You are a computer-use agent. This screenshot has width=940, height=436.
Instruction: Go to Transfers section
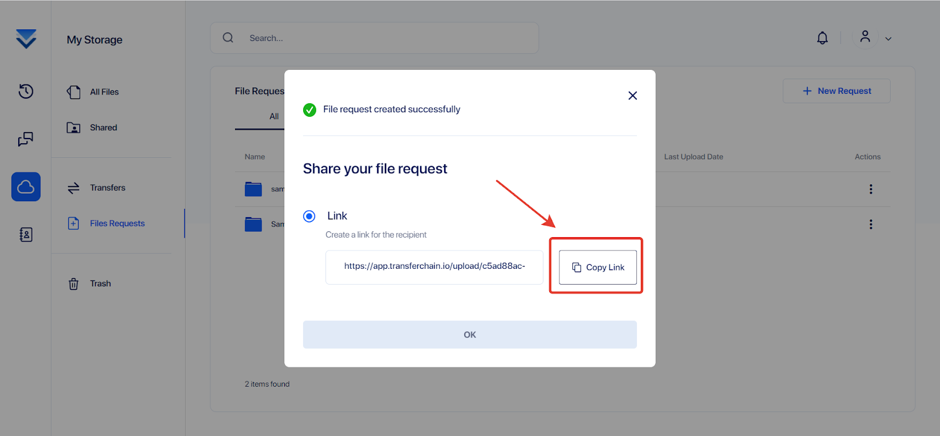(x=108, y=188)
